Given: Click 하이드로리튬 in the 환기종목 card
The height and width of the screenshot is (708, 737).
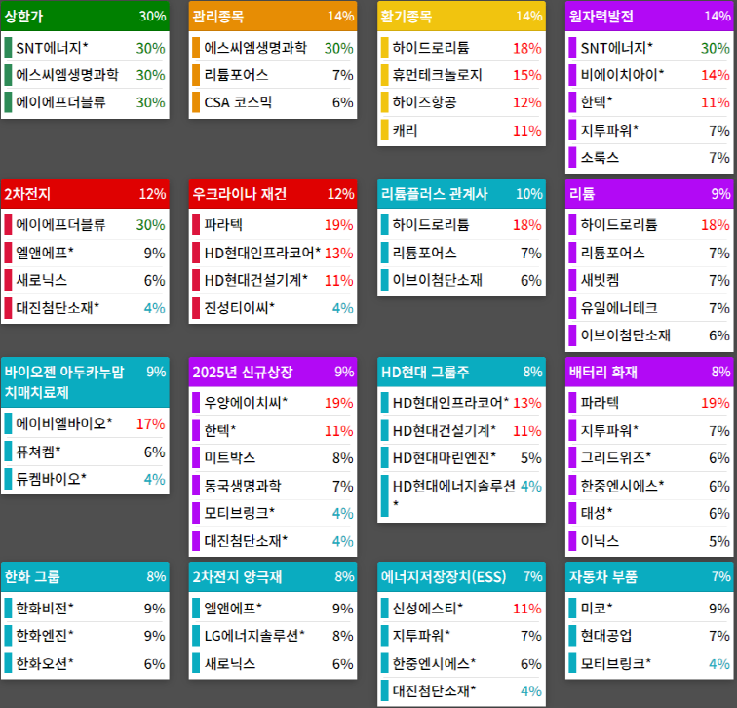Looking at the screenshot, I should 461,48.
